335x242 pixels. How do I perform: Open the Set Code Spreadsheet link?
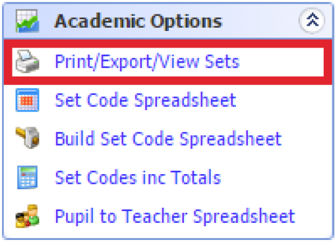[146, 100]
